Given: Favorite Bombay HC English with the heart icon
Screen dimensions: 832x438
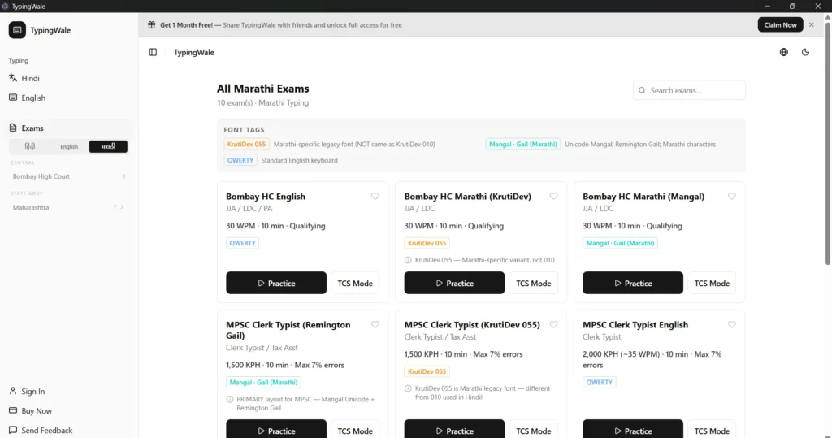Looking at the screenshot, I should point(375,196).
